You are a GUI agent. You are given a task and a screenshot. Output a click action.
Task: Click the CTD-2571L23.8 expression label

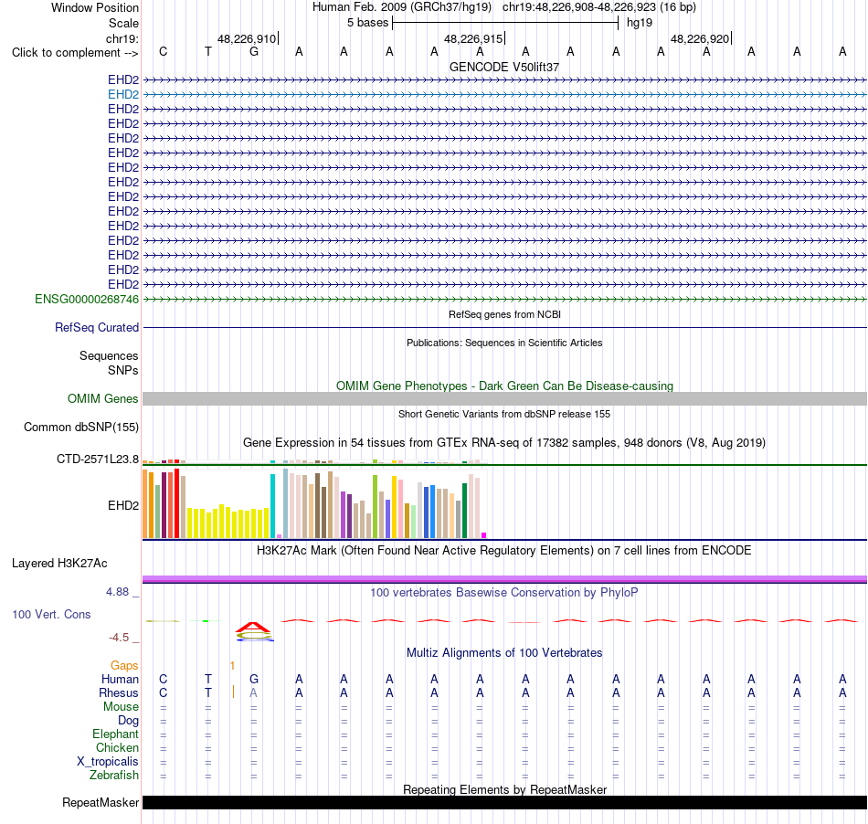(98, 459)
